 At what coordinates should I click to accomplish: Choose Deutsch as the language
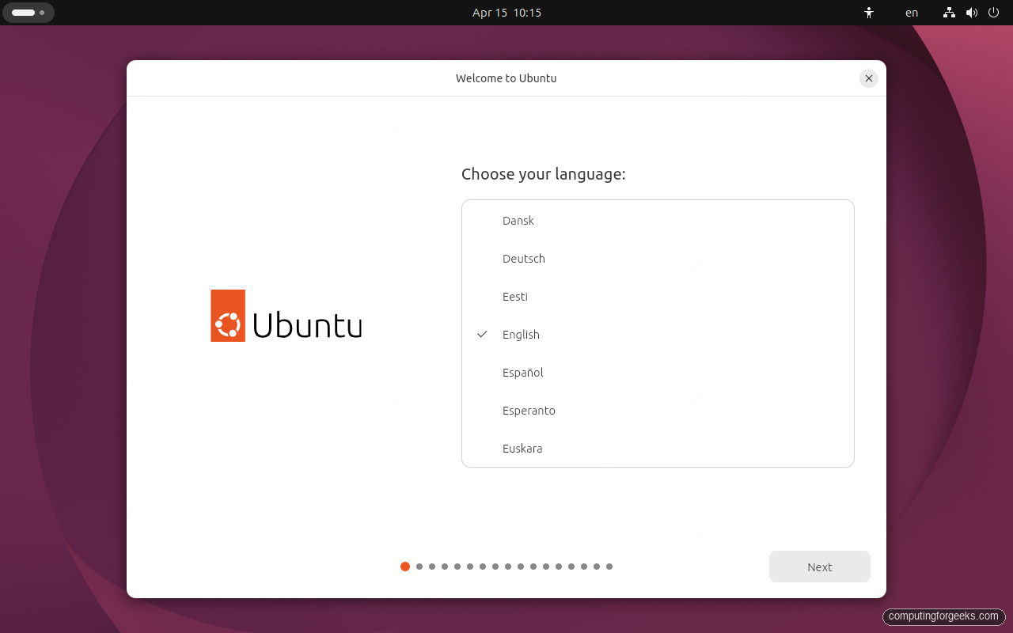coord(523,259)
